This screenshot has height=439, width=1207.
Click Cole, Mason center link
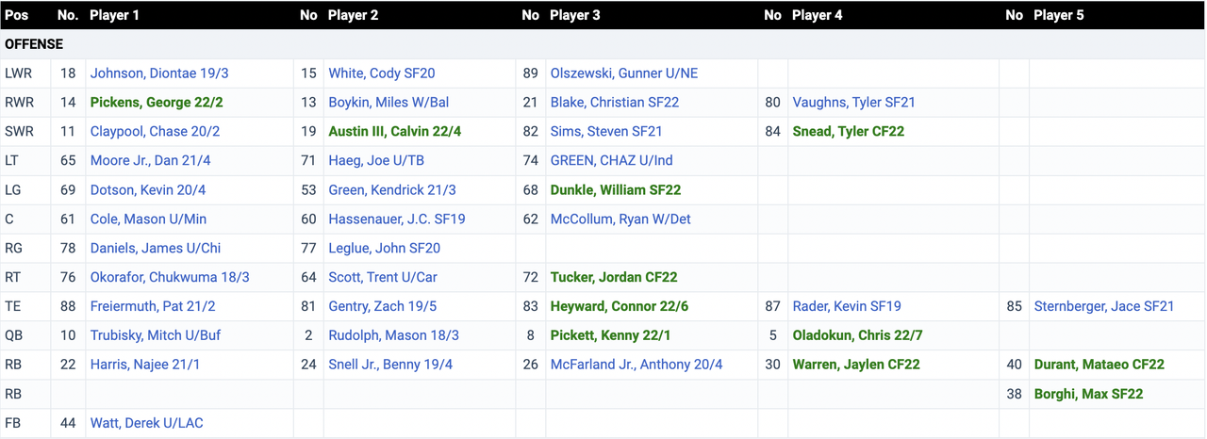(x=148, y=219)
